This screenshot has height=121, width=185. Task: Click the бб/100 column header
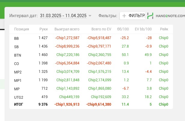(123, 29)
